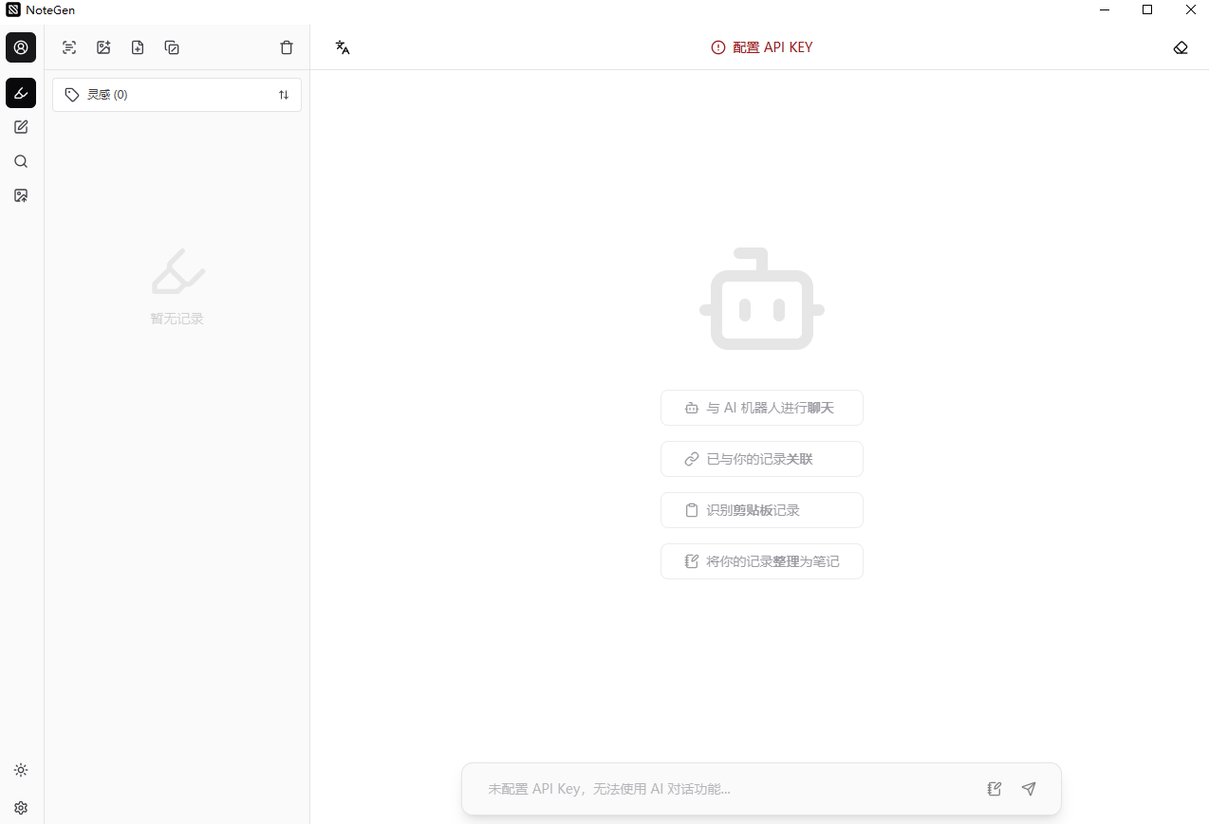Click the new file record icon
This screenshot has width=1209, height=824.
(138, 47)
